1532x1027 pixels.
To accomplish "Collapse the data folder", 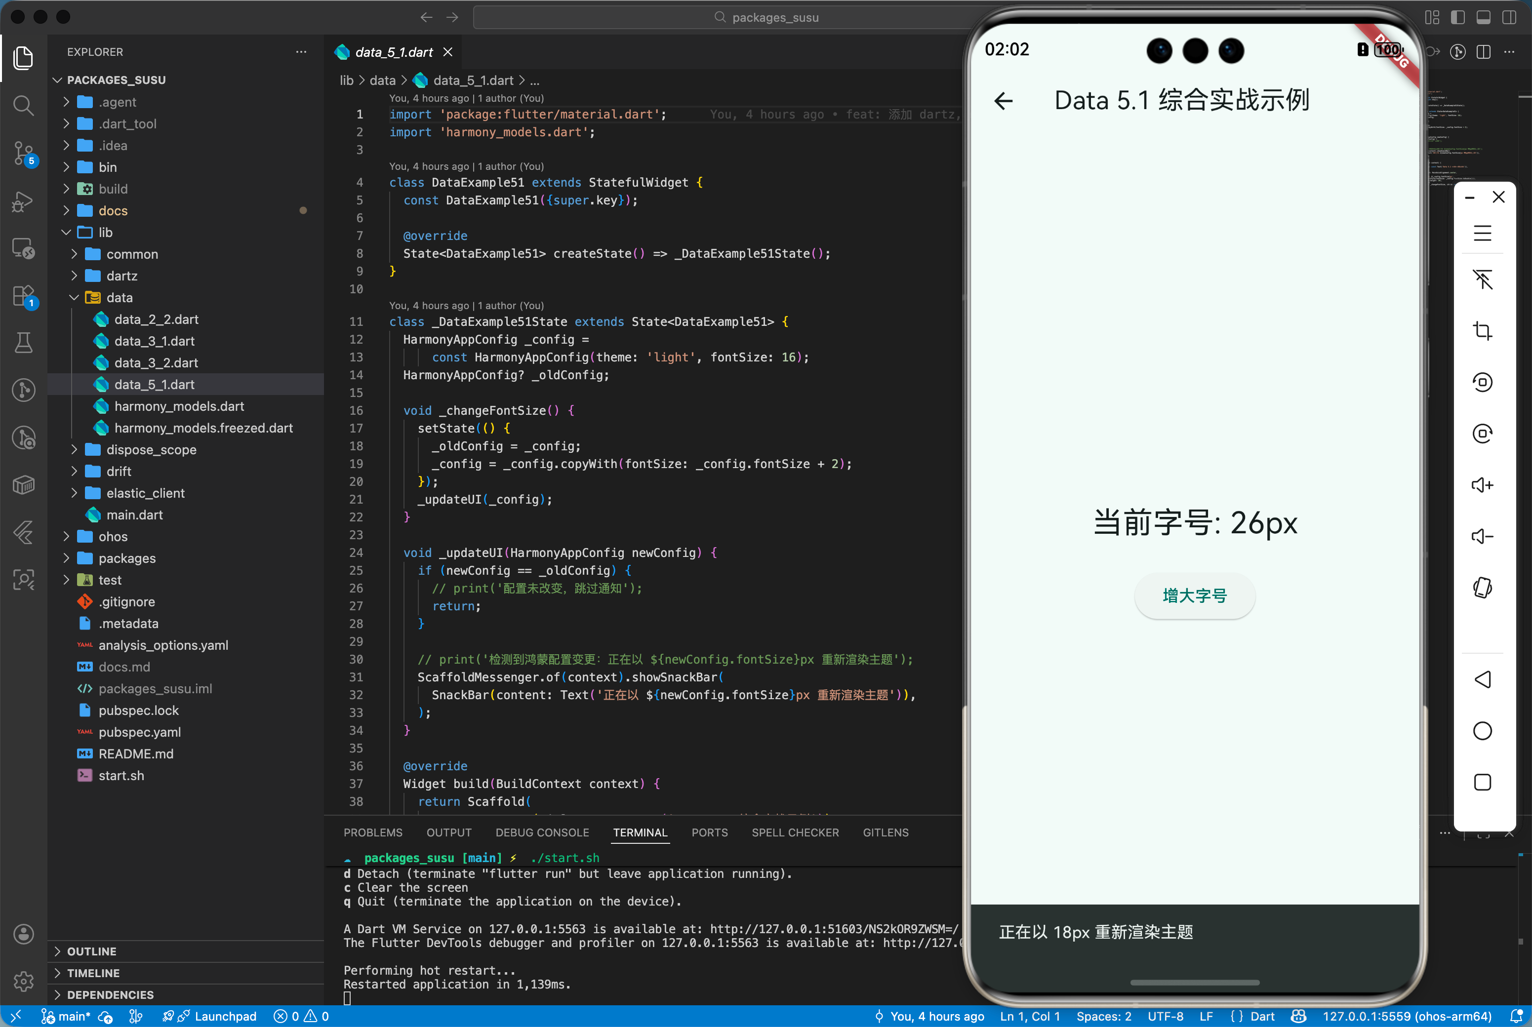I will (x=119, y=297).
